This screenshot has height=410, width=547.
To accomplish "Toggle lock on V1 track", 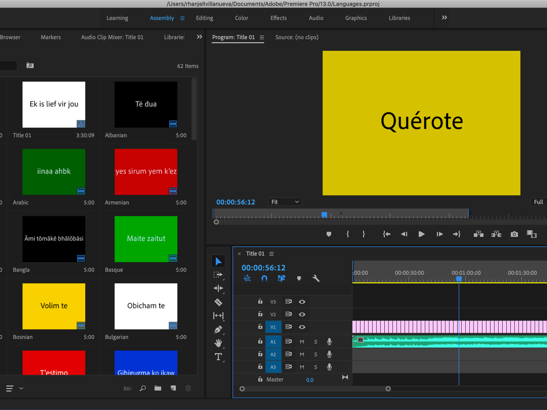I will click(260, 327).
